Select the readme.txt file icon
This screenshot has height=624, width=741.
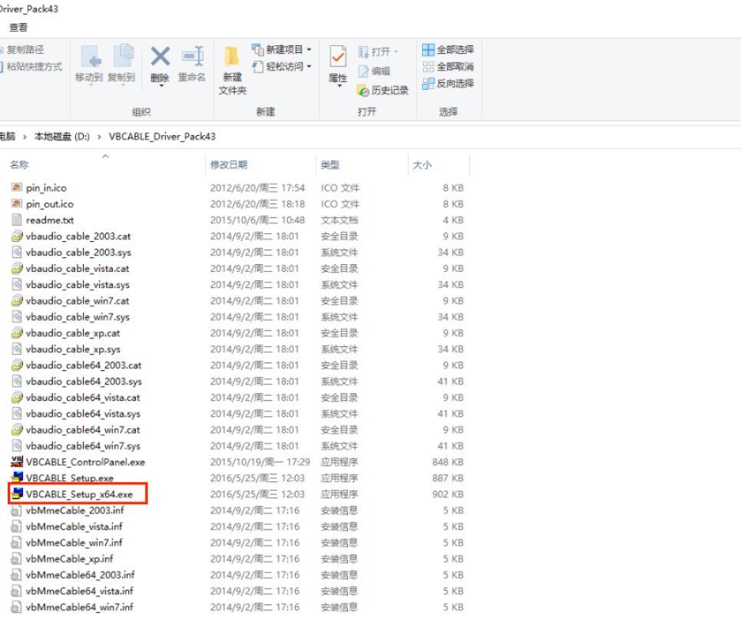point(17,220)
